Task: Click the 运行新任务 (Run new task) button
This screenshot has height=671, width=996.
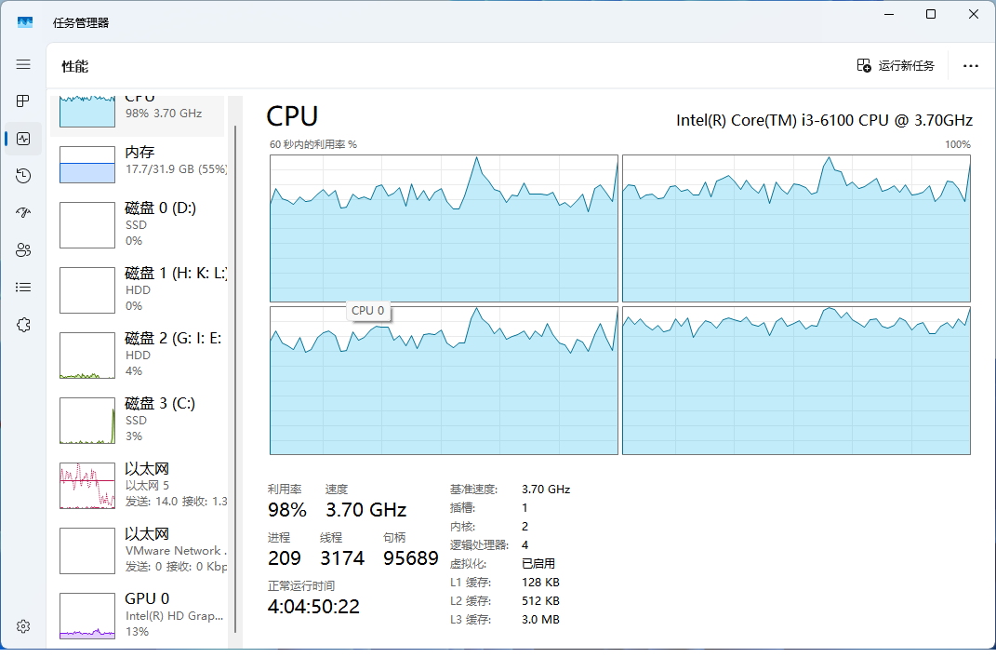Action: point(896,65)
